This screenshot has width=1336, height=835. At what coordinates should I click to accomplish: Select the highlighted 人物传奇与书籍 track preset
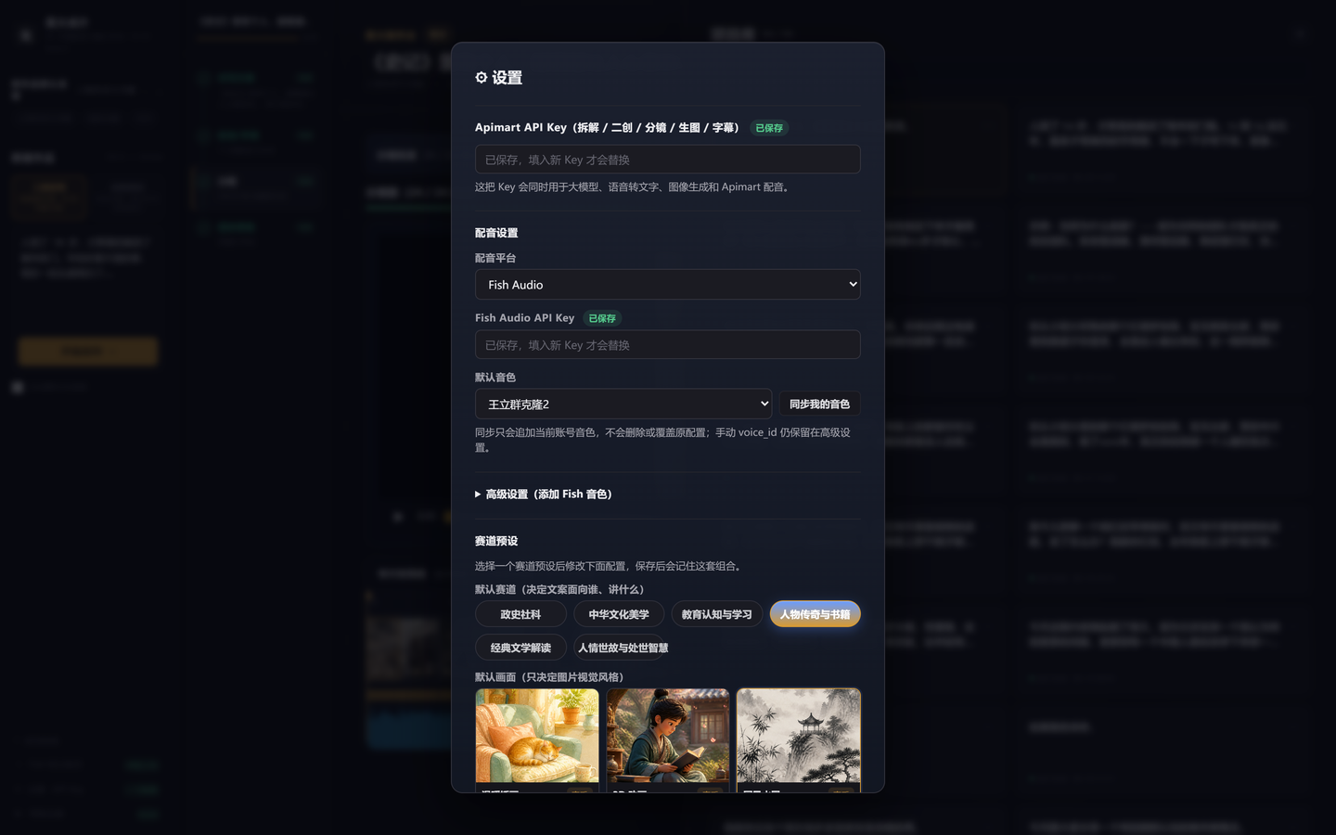[x=815, y=614]
